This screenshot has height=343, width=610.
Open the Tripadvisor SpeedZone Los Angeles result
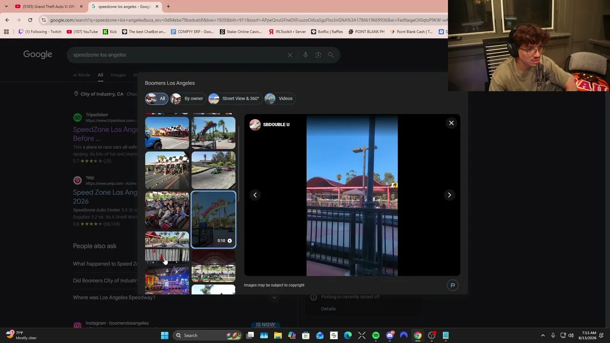(x=106, y=134)
